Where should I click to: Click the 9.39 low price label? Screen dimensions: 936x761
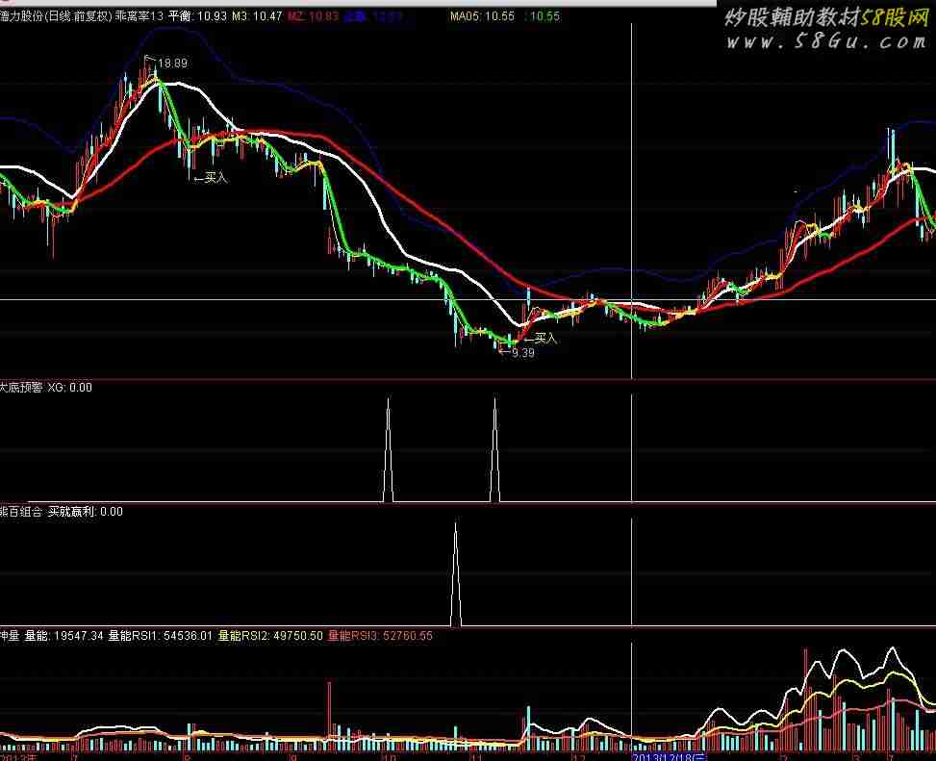click(523, 353)
